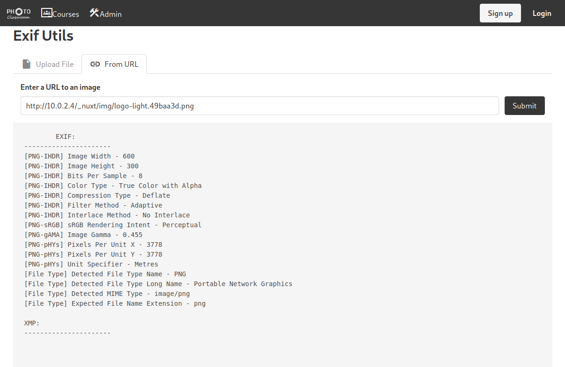This screenshot has height=367, width=565.
Task: Click the XMP section header in output
Action: point(32,323)
